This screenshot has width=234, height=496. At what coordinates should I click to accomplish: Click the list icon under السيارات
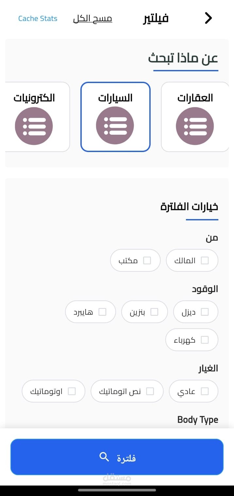115,126
